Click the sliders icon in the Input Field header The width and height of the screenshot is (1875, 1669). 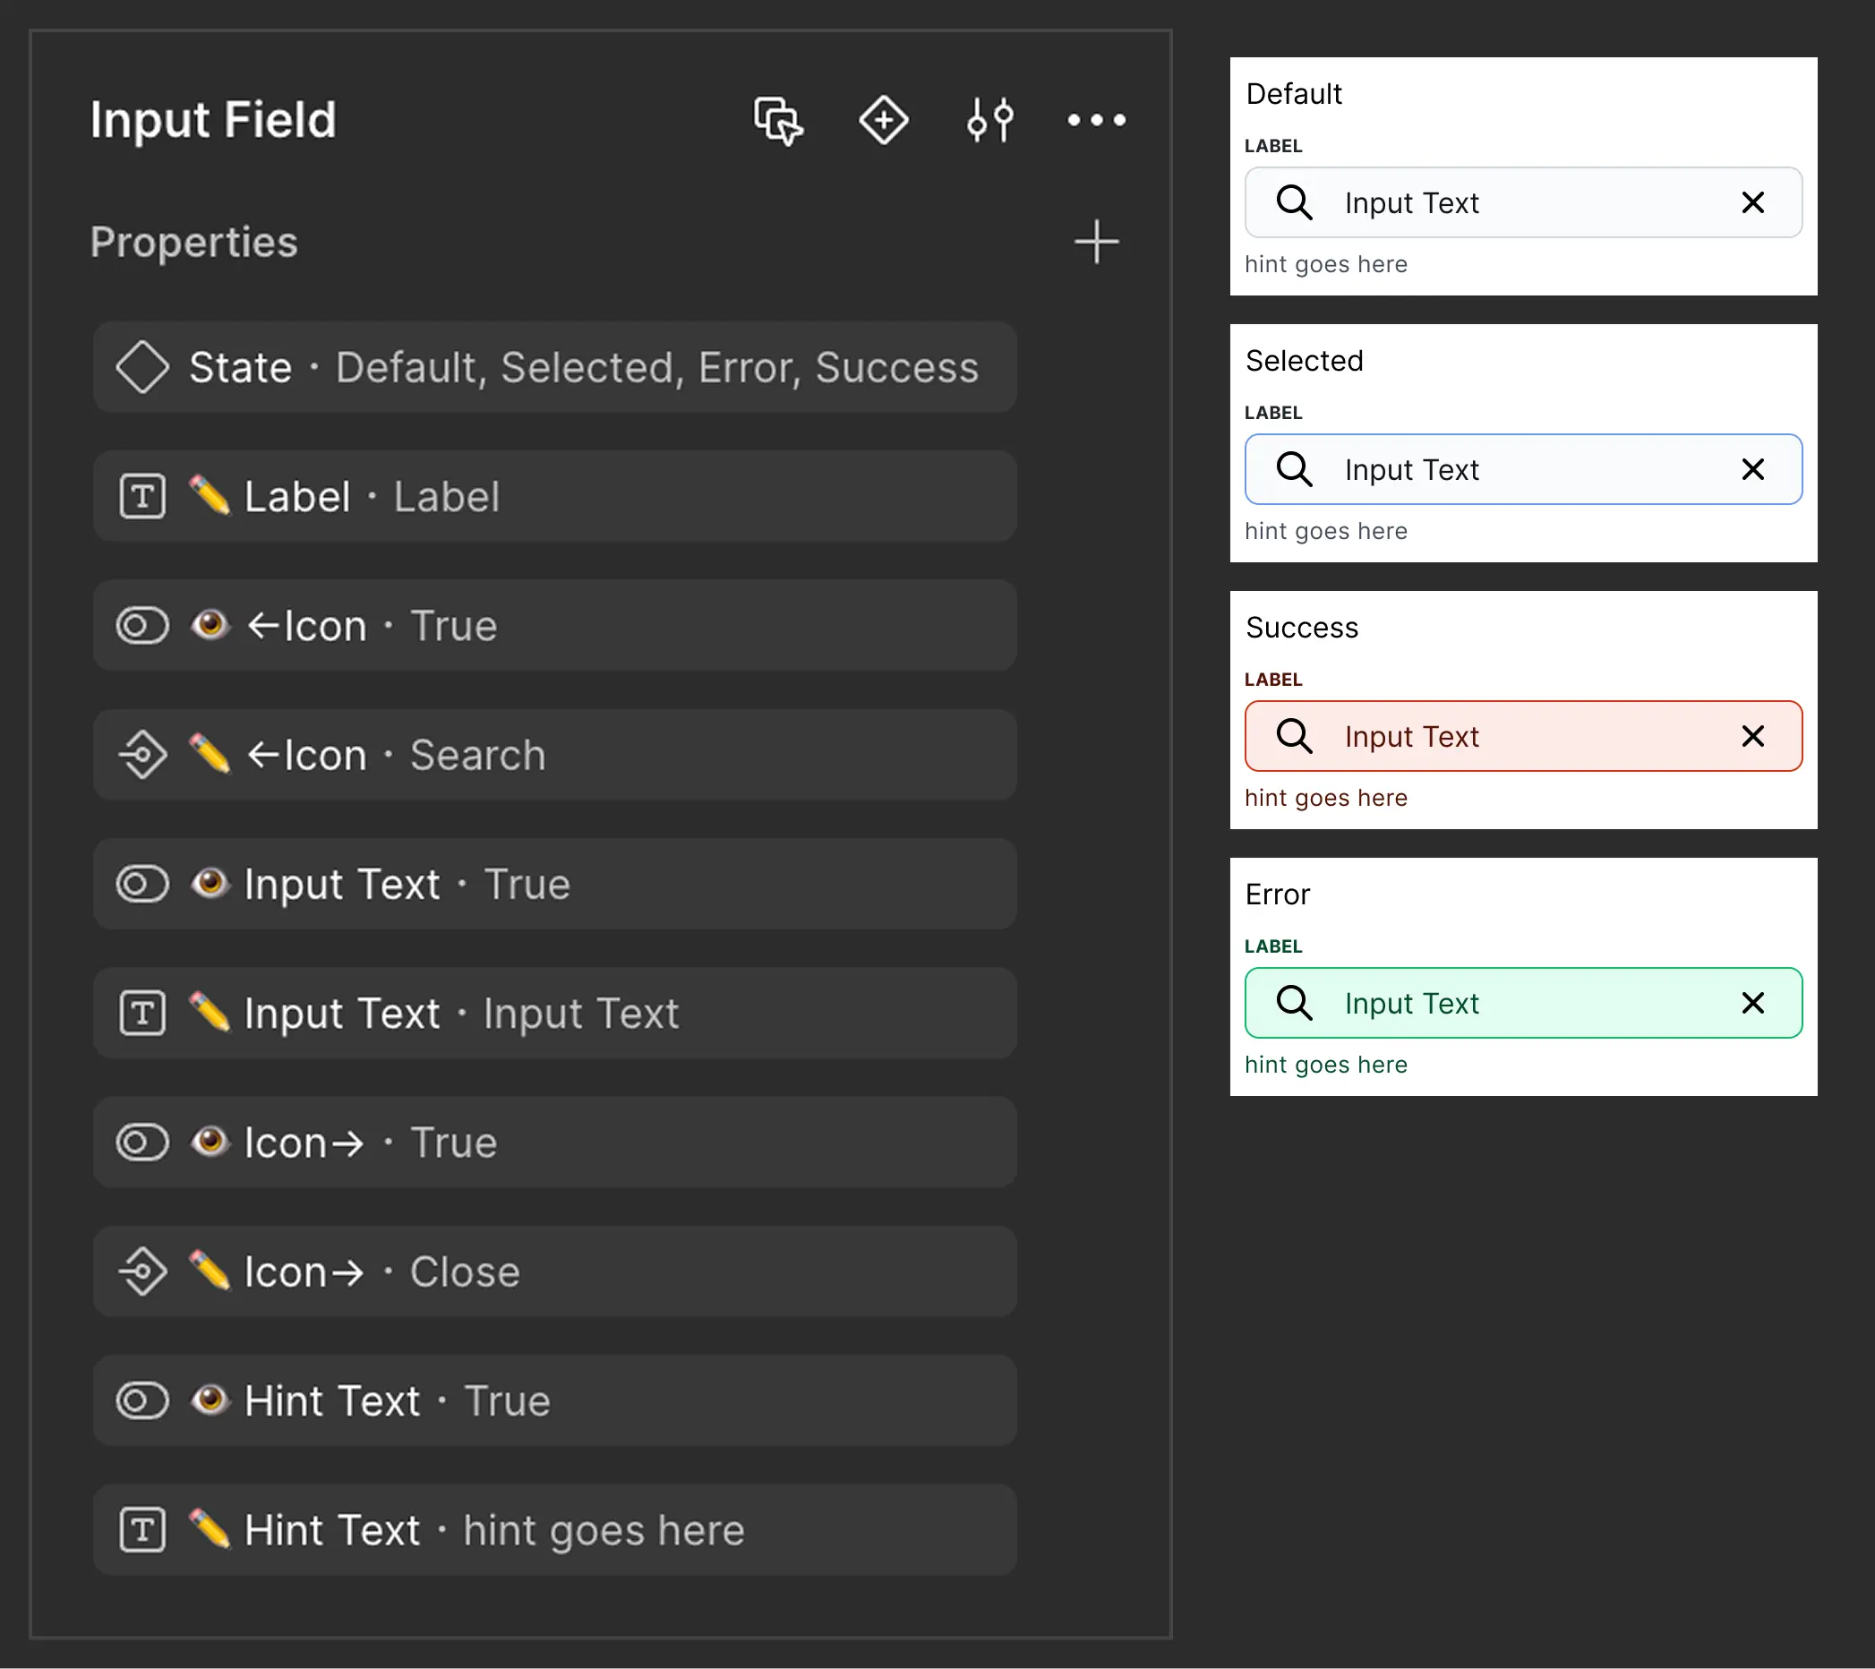(989, 120)
